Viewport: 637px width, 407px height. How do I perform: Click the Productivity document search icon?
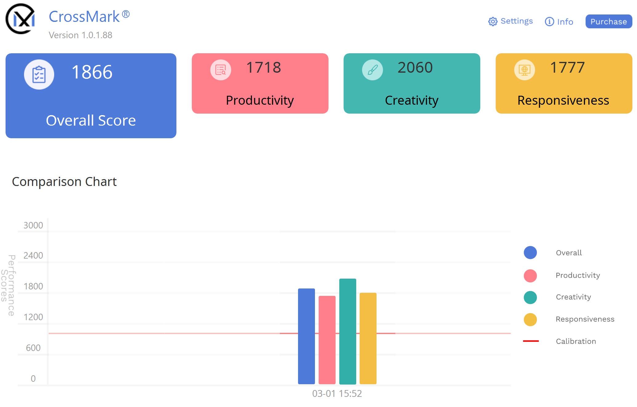[x=221, y=70]
